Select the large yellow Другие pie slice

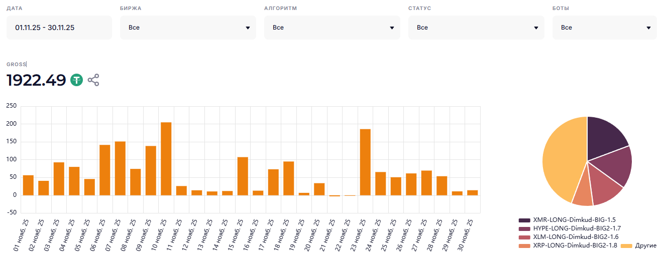(x=560, y=160)
